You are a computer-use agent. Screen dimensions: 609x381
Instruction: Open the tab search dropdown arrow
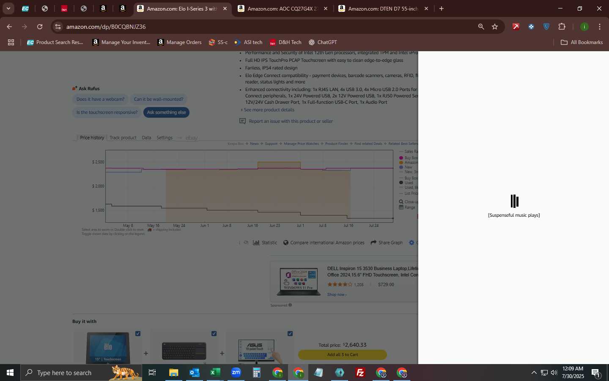[x=8, y=8]
